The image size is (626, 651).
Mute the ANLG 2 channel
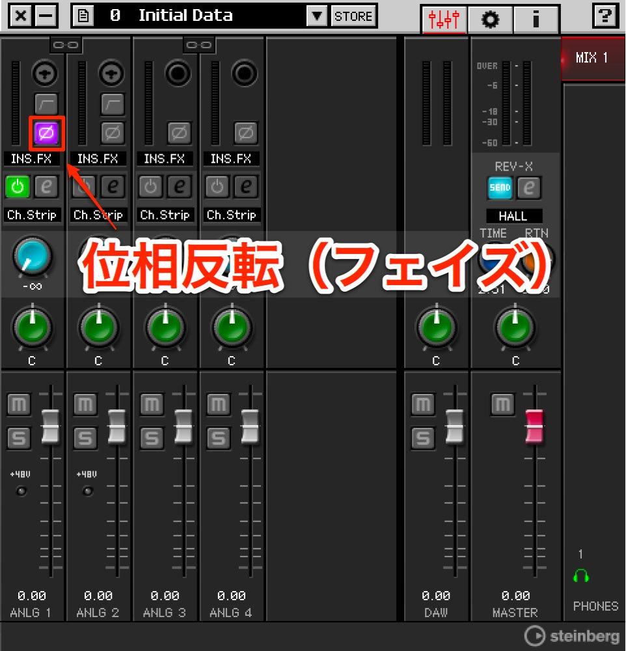point(85,404)
